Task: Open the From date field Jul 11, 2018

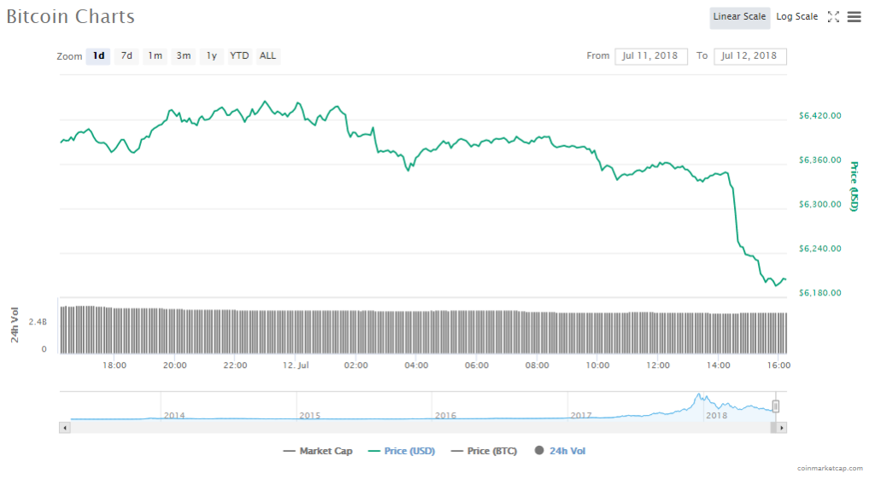Action: (650, 56)
